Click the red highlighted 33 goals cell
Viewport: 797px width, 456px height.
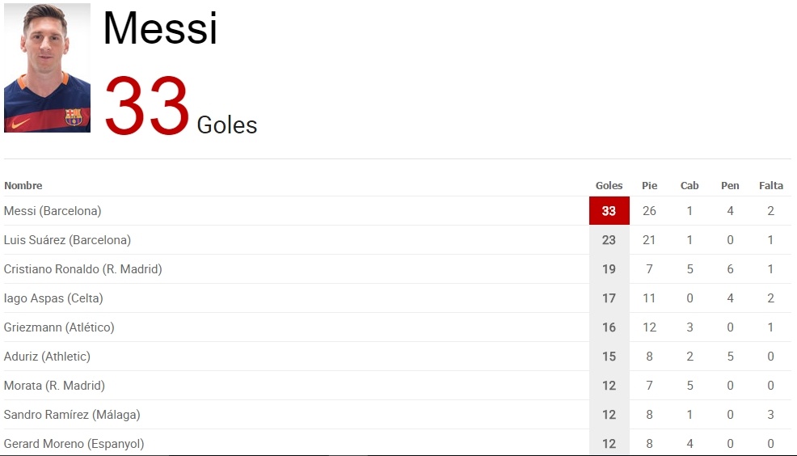coord(609,211)
